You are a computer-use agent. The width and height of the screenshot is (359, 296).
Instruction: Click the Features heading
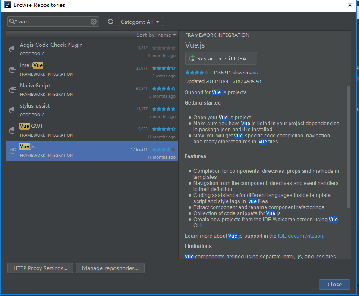195,156
